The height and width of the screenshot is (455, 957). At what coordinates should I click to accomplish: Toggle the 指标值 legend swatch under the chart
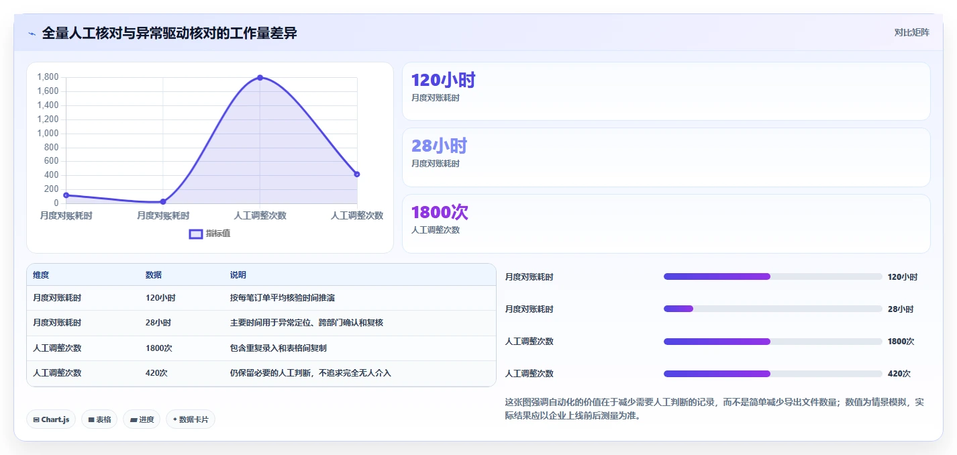196,234
